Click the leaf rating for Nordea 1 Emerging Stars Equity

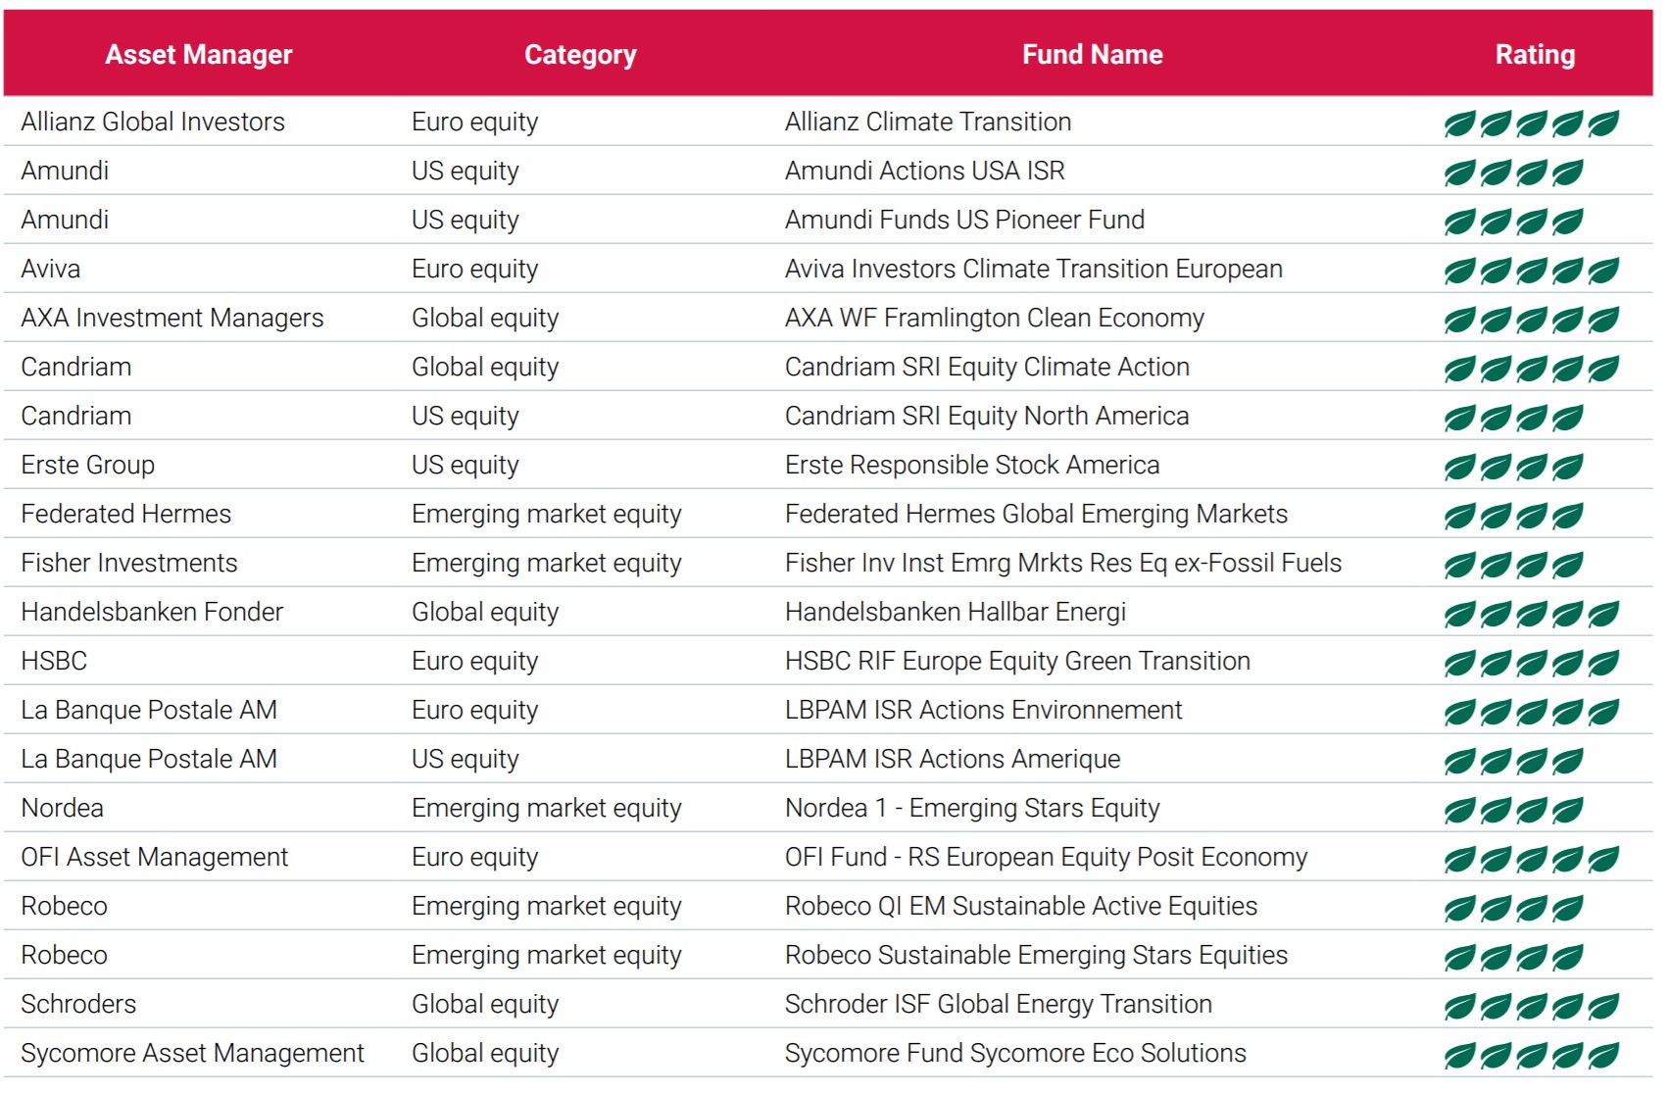[x=1513, y=810]
